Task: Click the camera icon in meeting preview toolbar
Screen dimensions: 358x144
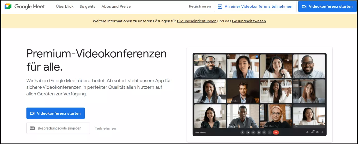Action: pyautogui.click(x=248, y=132)
